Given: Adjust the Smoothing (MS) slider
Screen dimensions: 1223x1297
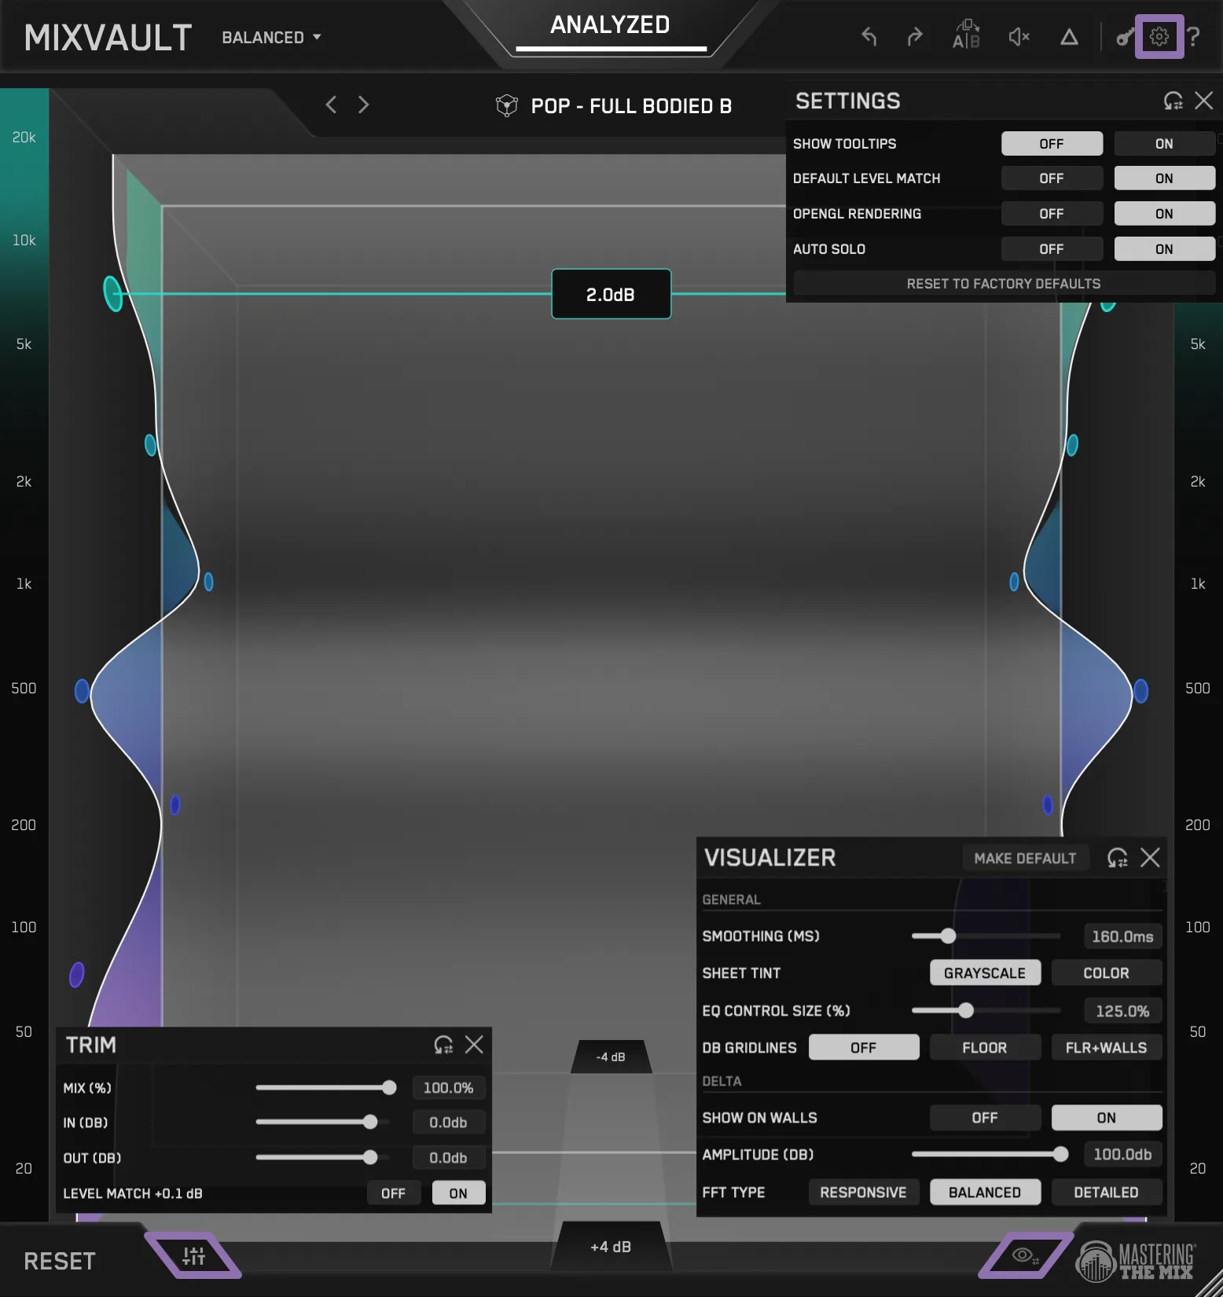Looking at the screenshot, I should (x=986, y=936).
